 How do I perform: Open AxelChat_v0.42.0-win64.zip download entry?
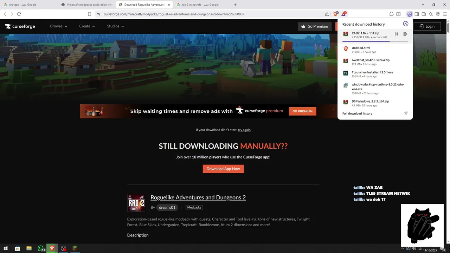coord(375,62)
